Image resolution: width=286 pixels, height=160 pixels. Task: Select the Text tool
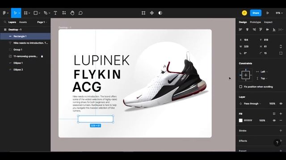click(55, 13)
